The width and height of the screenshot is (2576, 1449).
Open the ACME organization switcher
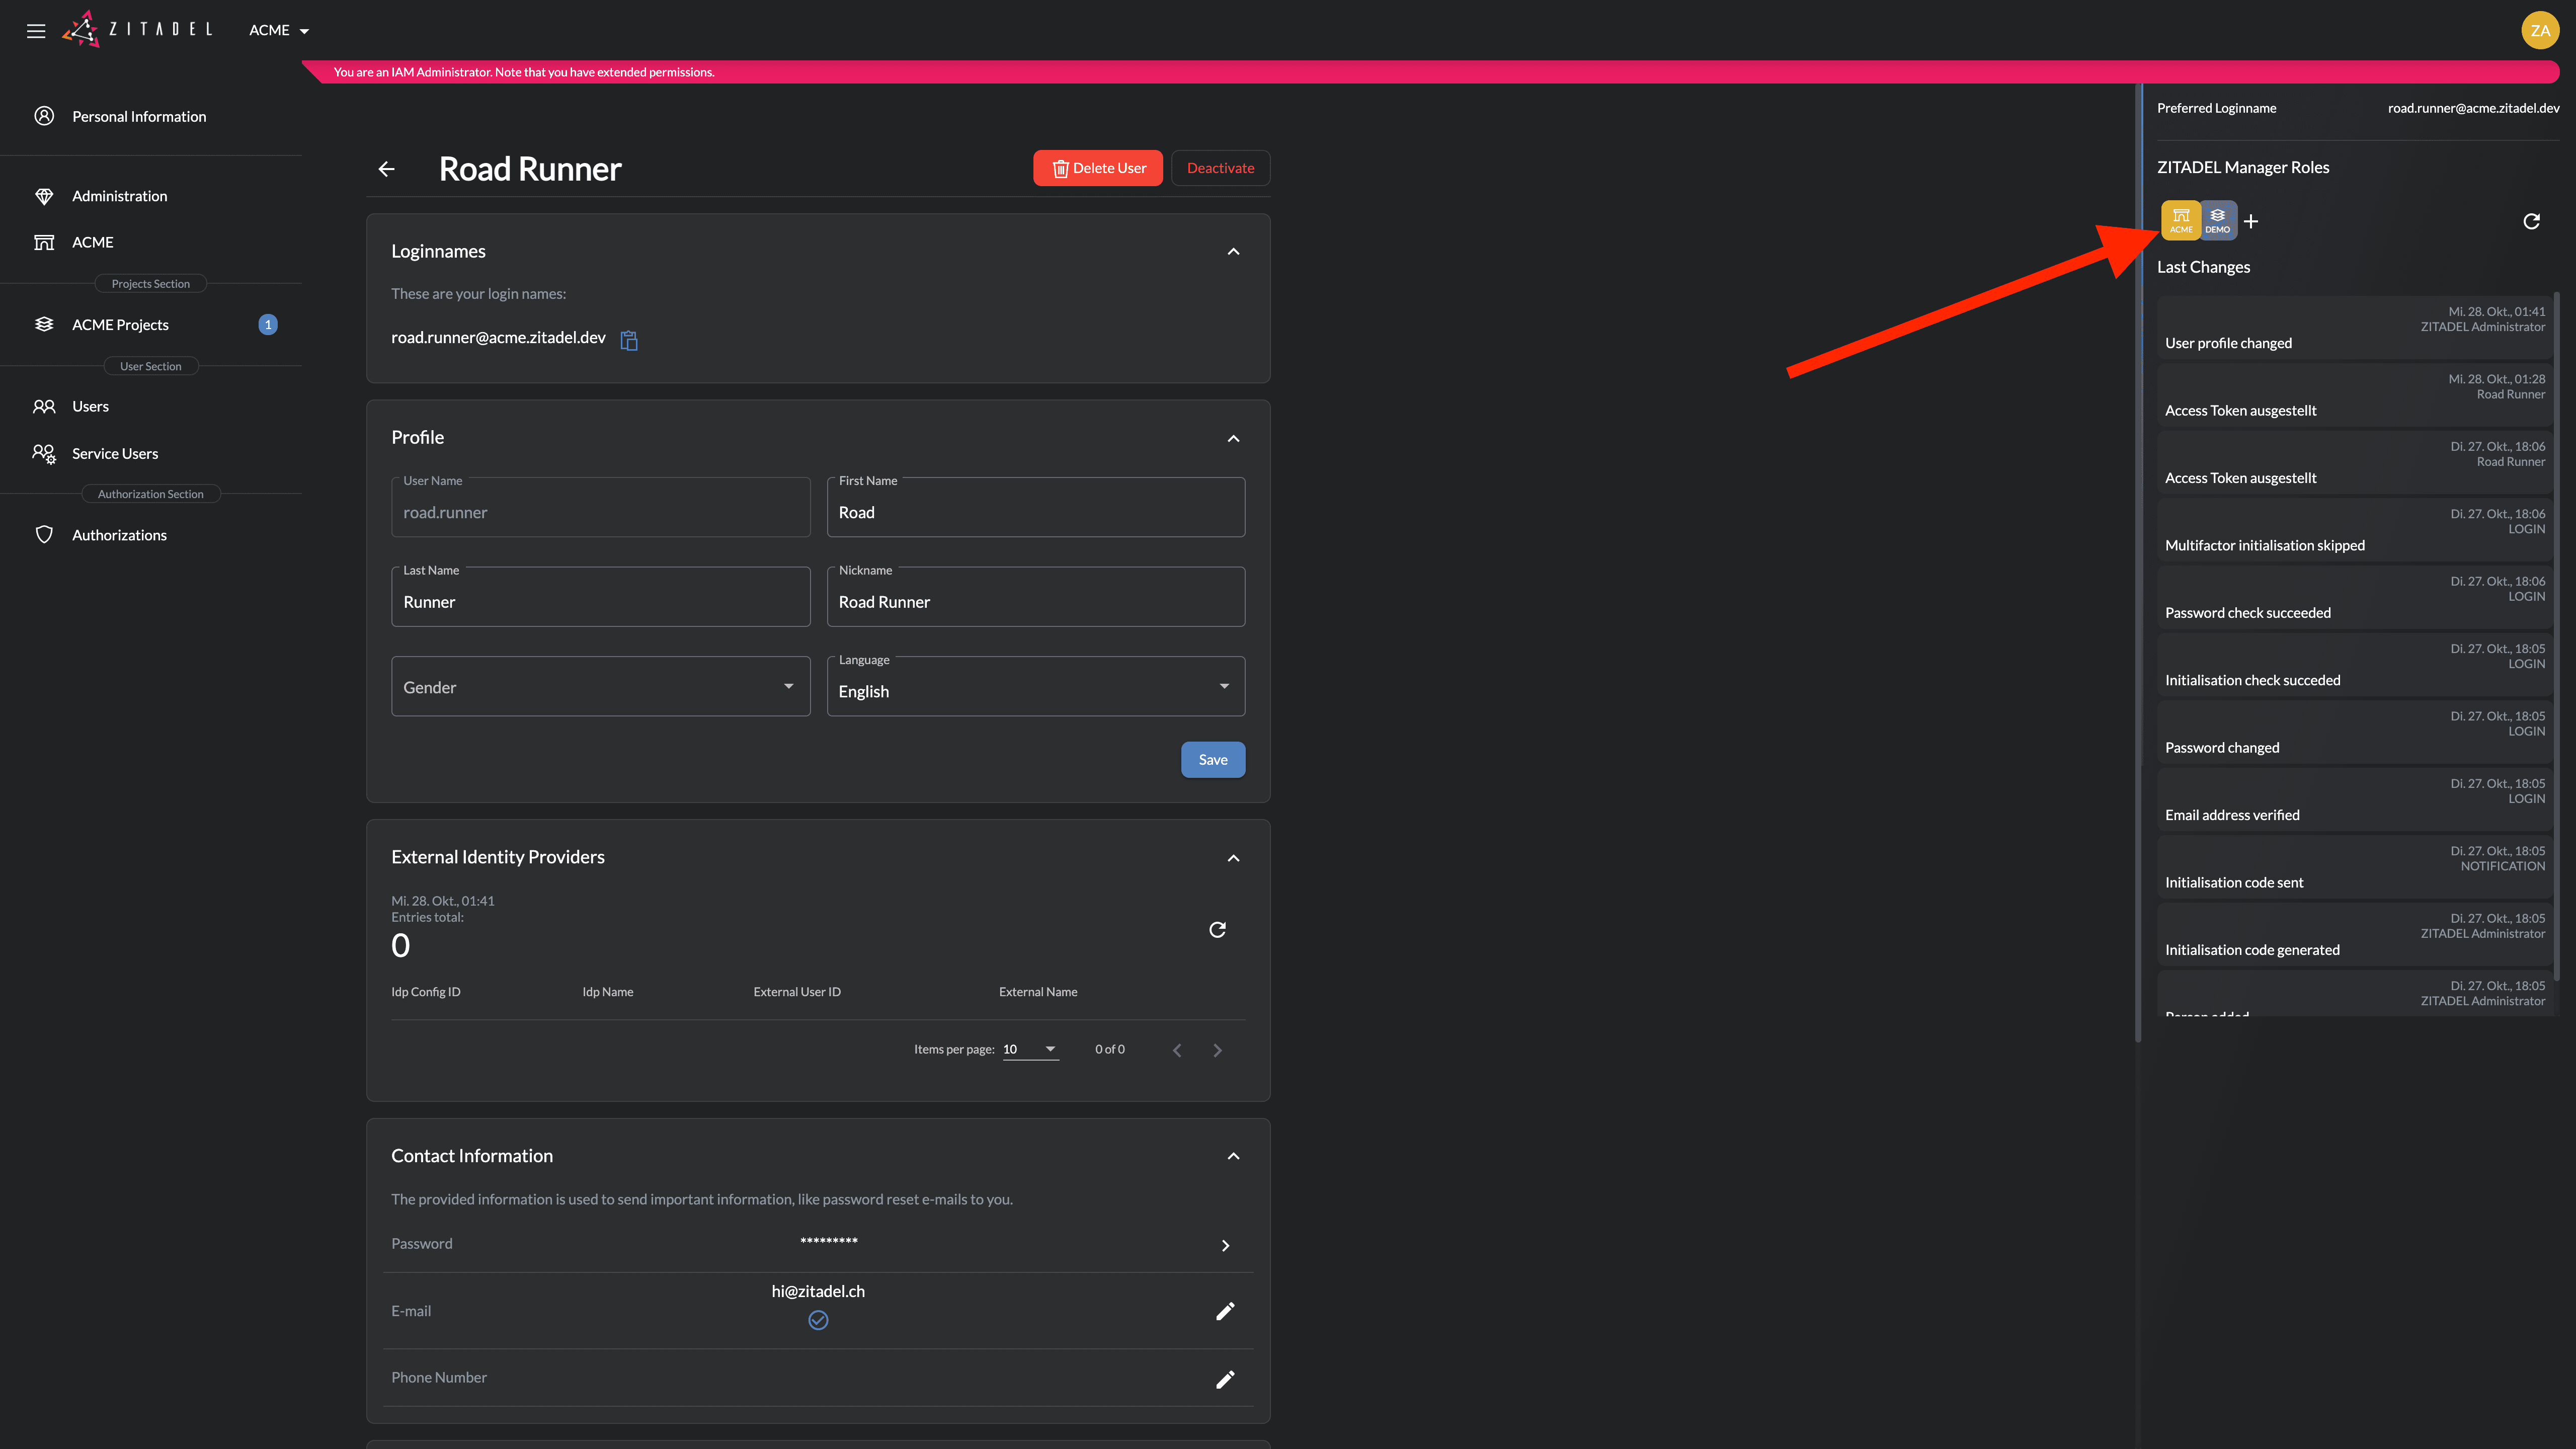279,30
